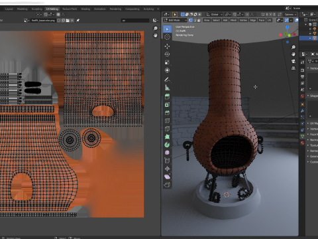
Task: Open the 3D viewport editor type dropdown
Action: [x=166, y=15]
